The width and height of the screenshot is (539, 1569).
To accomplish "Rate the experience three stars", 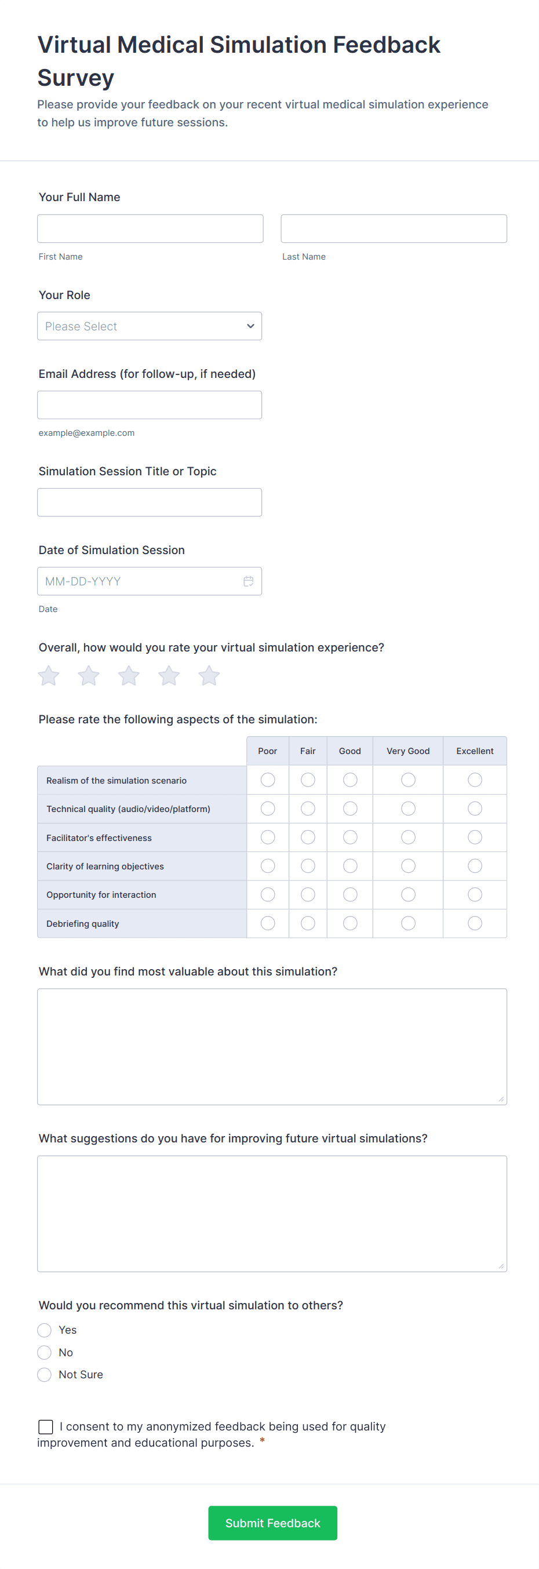I will (x=129, y=675).
